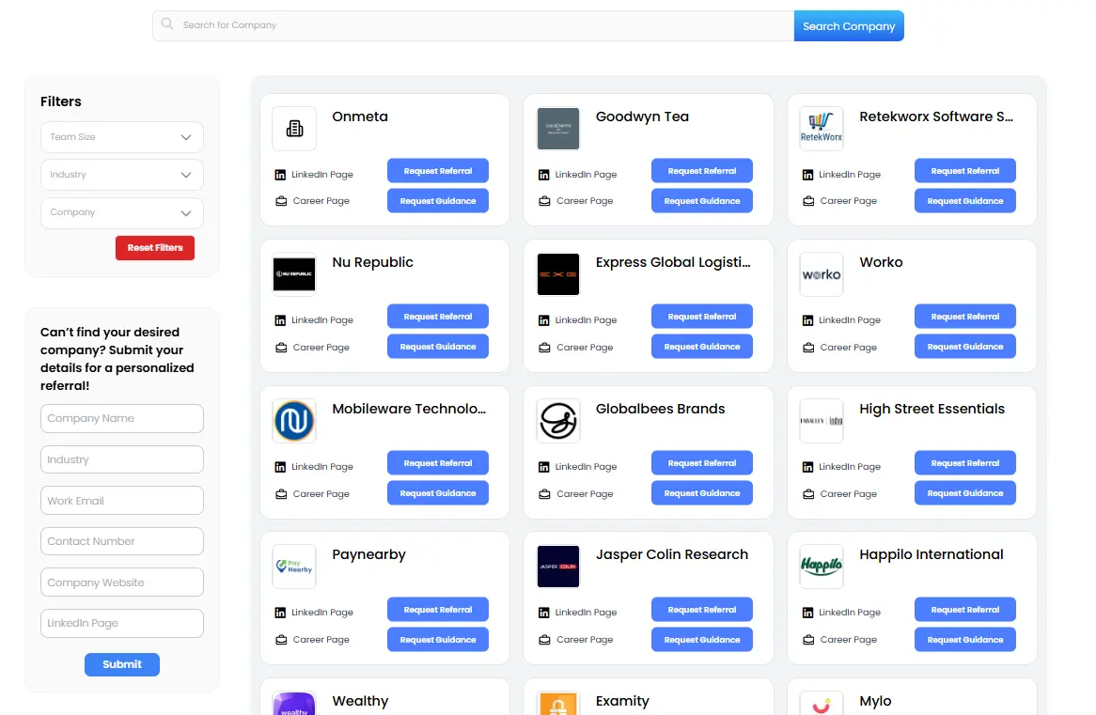Click the Nu Republic logo thumbnail
Viewport: 1096px width, 715px height.
coord(294,273)
